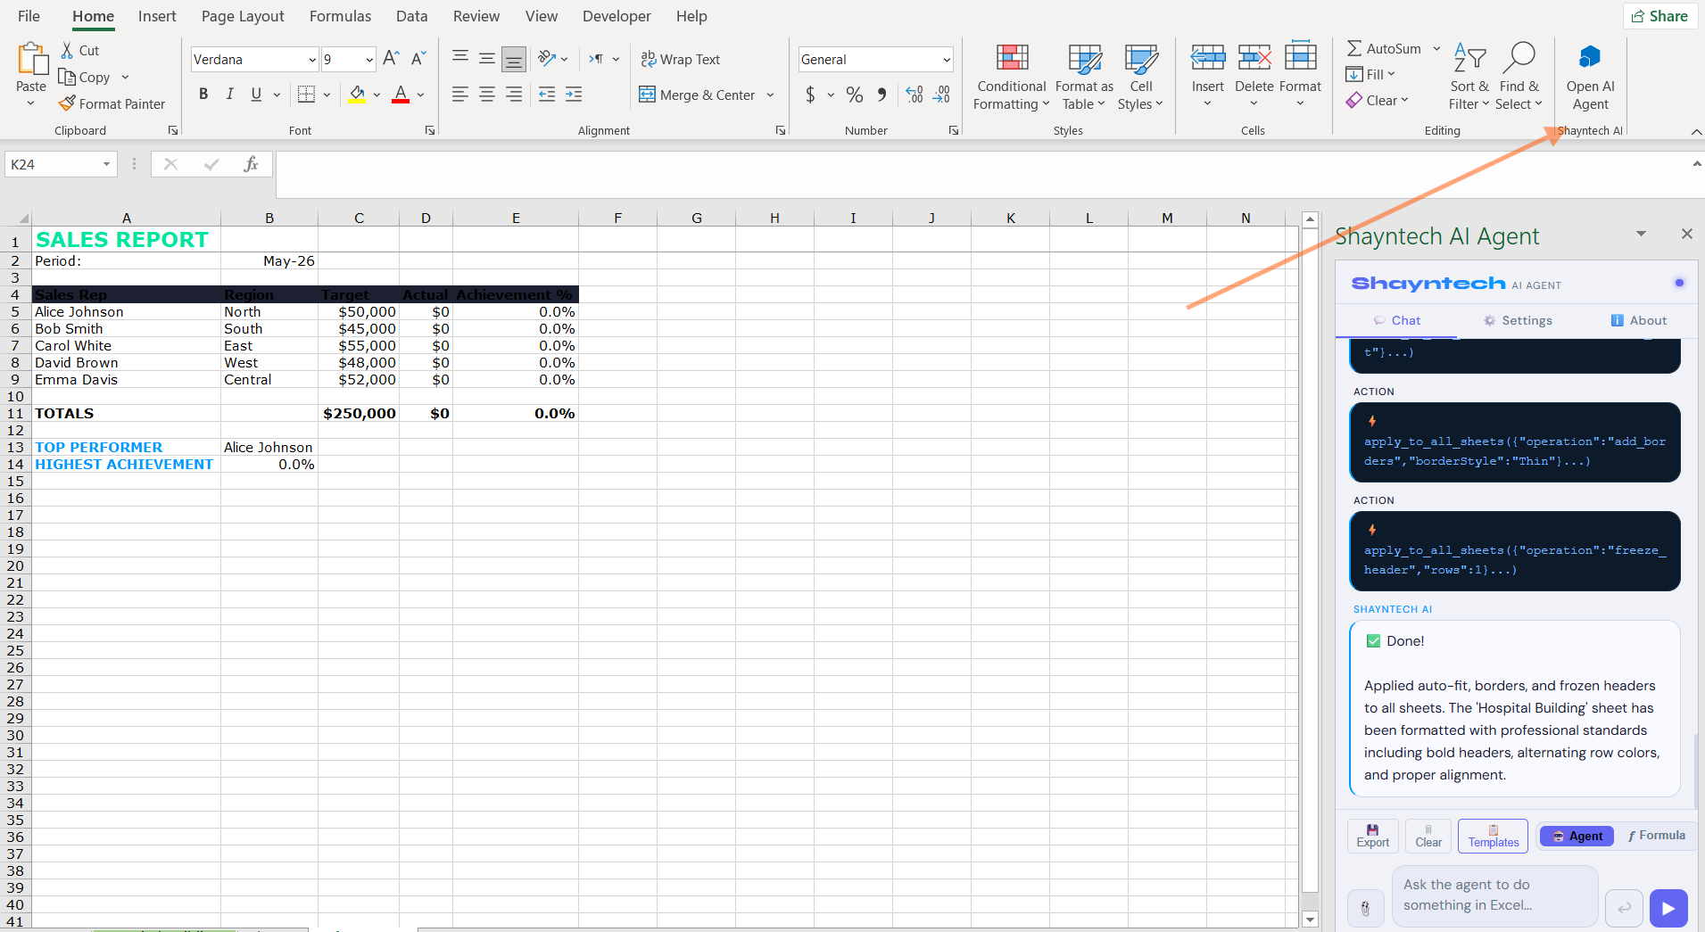Open the Developer ribbon tab

tap(617, 16)
